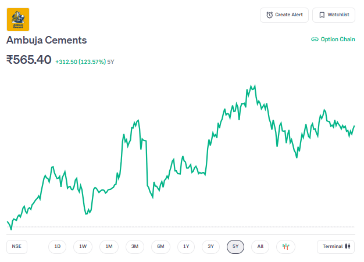Screen dimensions: 364x262
Task: Click the selected 5Y range pill
Action: pos(236,246)
